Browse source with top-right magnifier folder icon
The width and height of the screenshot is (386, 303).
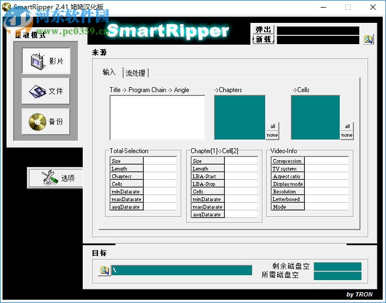coord(368,39)
